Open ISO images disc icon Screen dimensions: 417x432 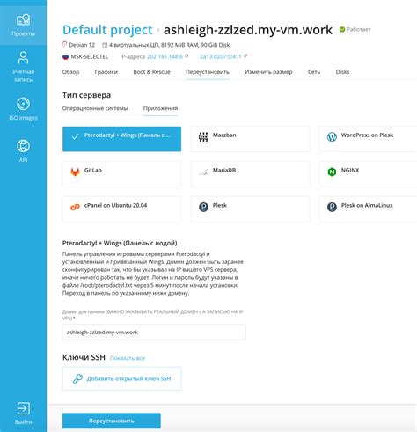click(23, 104)
